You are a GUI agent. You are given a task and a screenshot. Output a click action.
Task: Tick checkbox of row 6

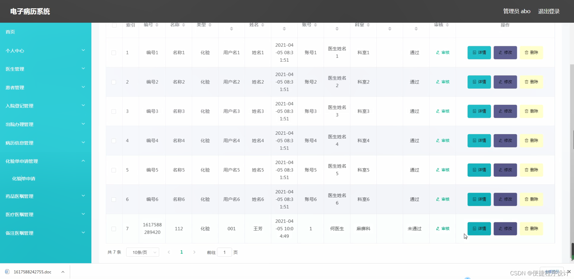(x=114, y=199)
